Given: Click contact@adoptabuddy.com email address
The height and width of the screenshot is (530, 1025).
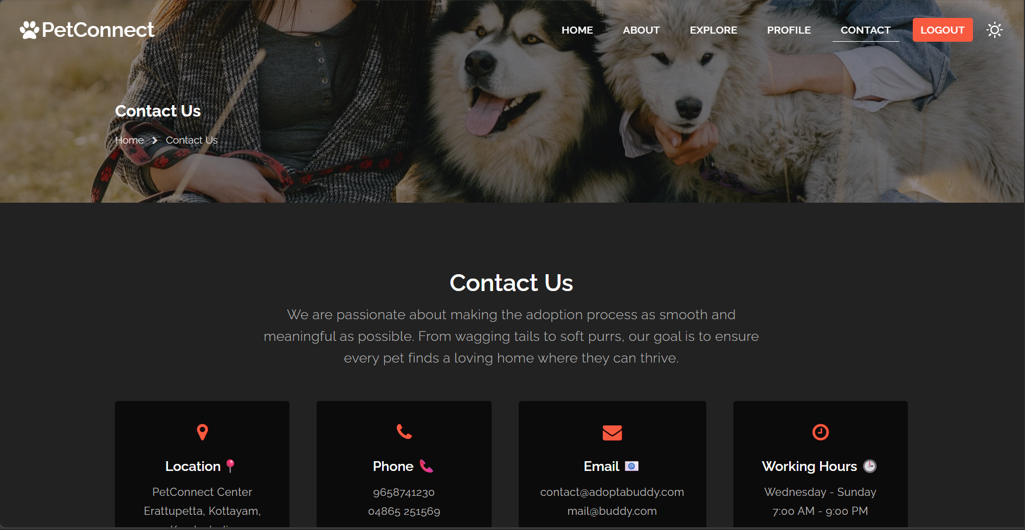Looking at the screenshot, I should [612, 492].
